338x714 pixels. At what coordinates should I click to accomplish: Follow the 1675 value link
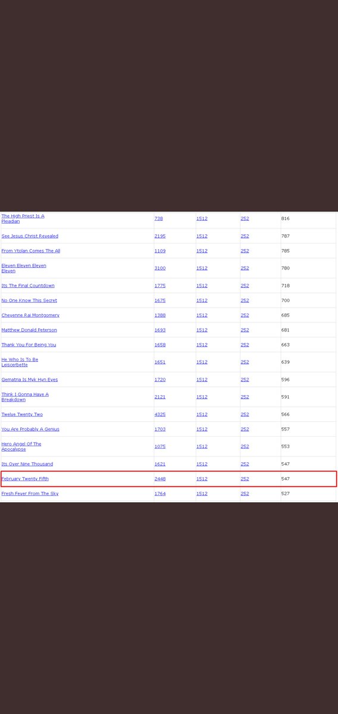[160, 300]
